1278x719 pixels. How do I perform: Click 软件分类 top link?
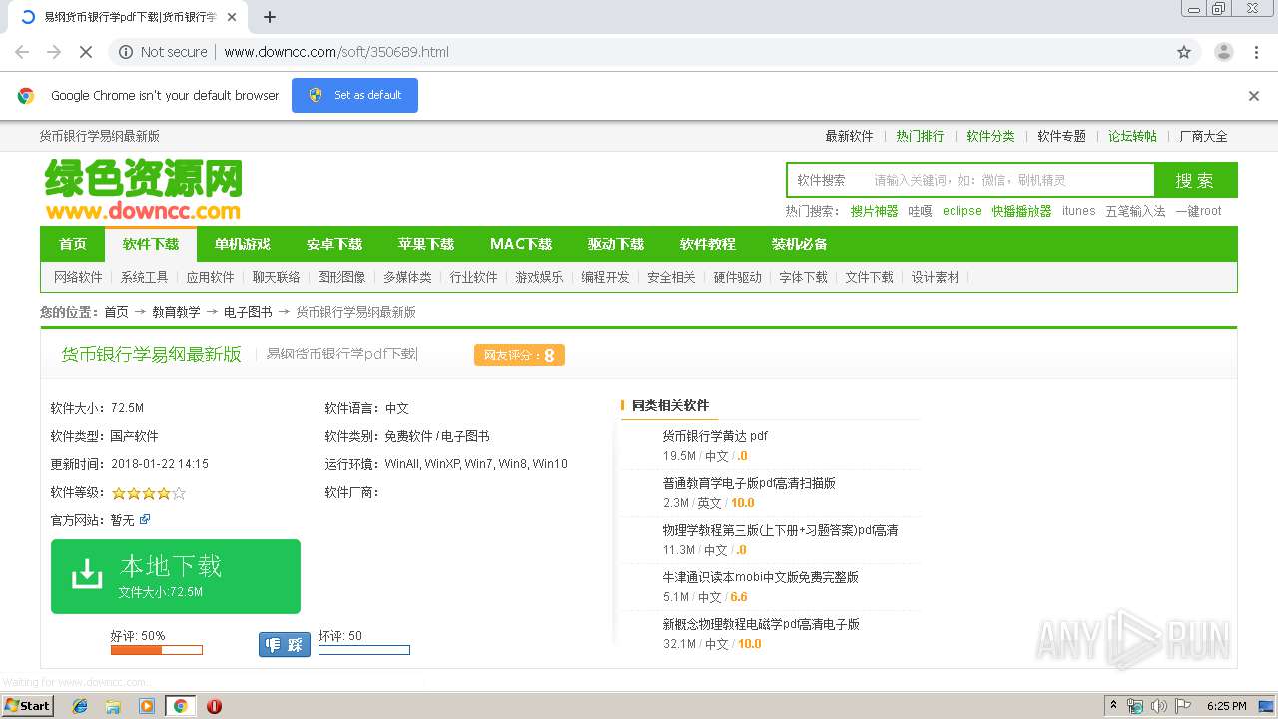click(x=990, y=137)
